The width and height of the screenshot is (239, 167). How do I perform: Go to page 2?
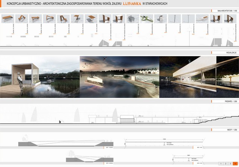pos(226,164)
